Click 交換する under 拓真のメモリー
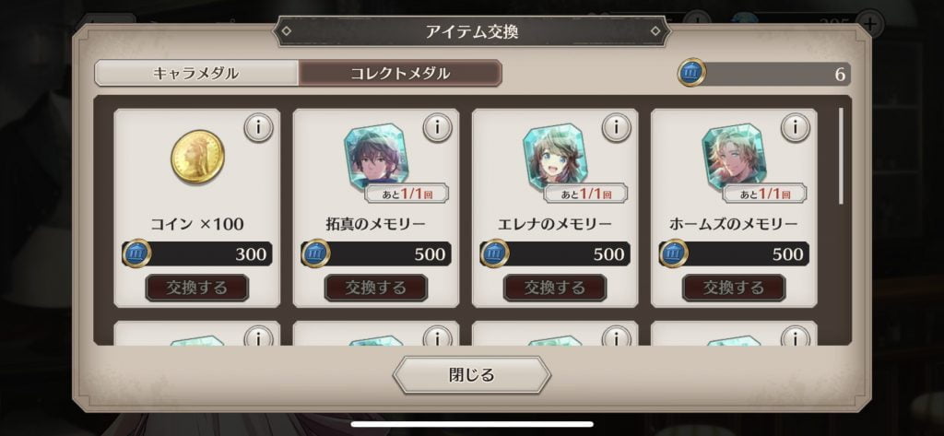Viewport: 944px width, 436px height. tap(376, 288)
